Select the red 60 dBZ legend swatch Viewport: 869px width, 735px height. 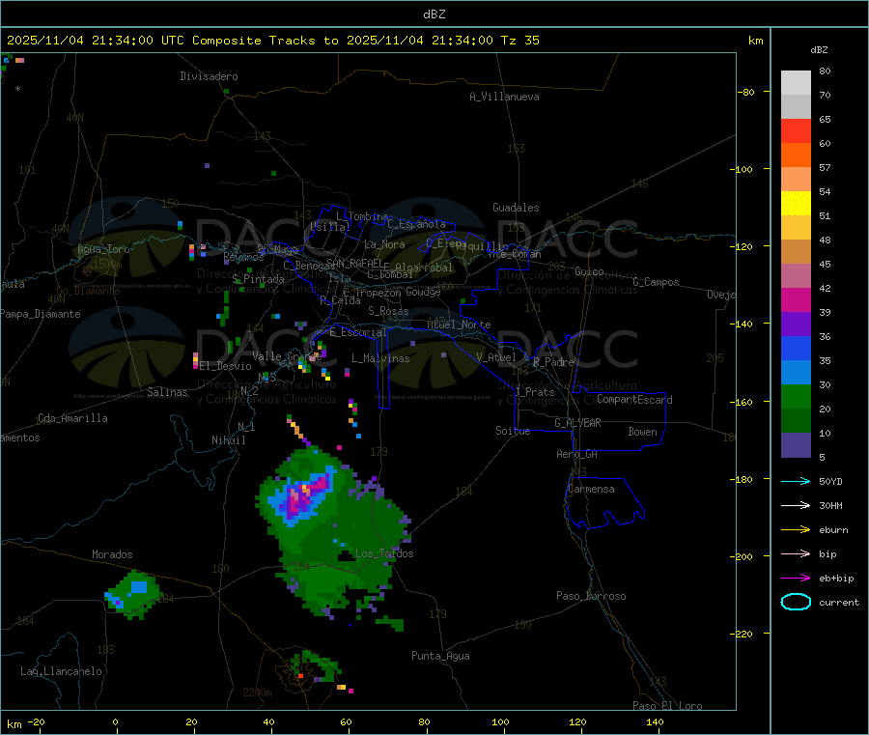[x=796, y=130]
